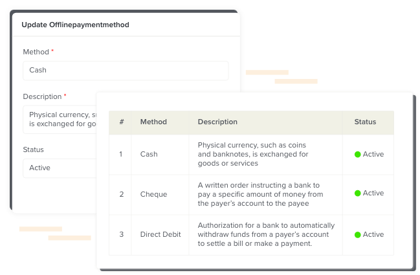The height and width of the screenshot is (275, 420).
Task: Click the Direct Debit description text
Action: tap(266, 235)
